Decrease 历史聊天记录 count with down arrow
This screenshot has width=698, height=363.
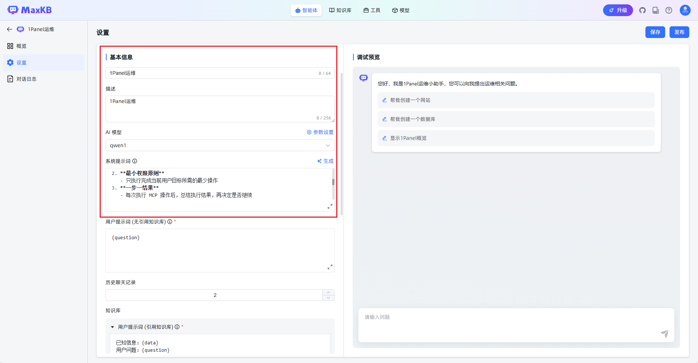329,298
